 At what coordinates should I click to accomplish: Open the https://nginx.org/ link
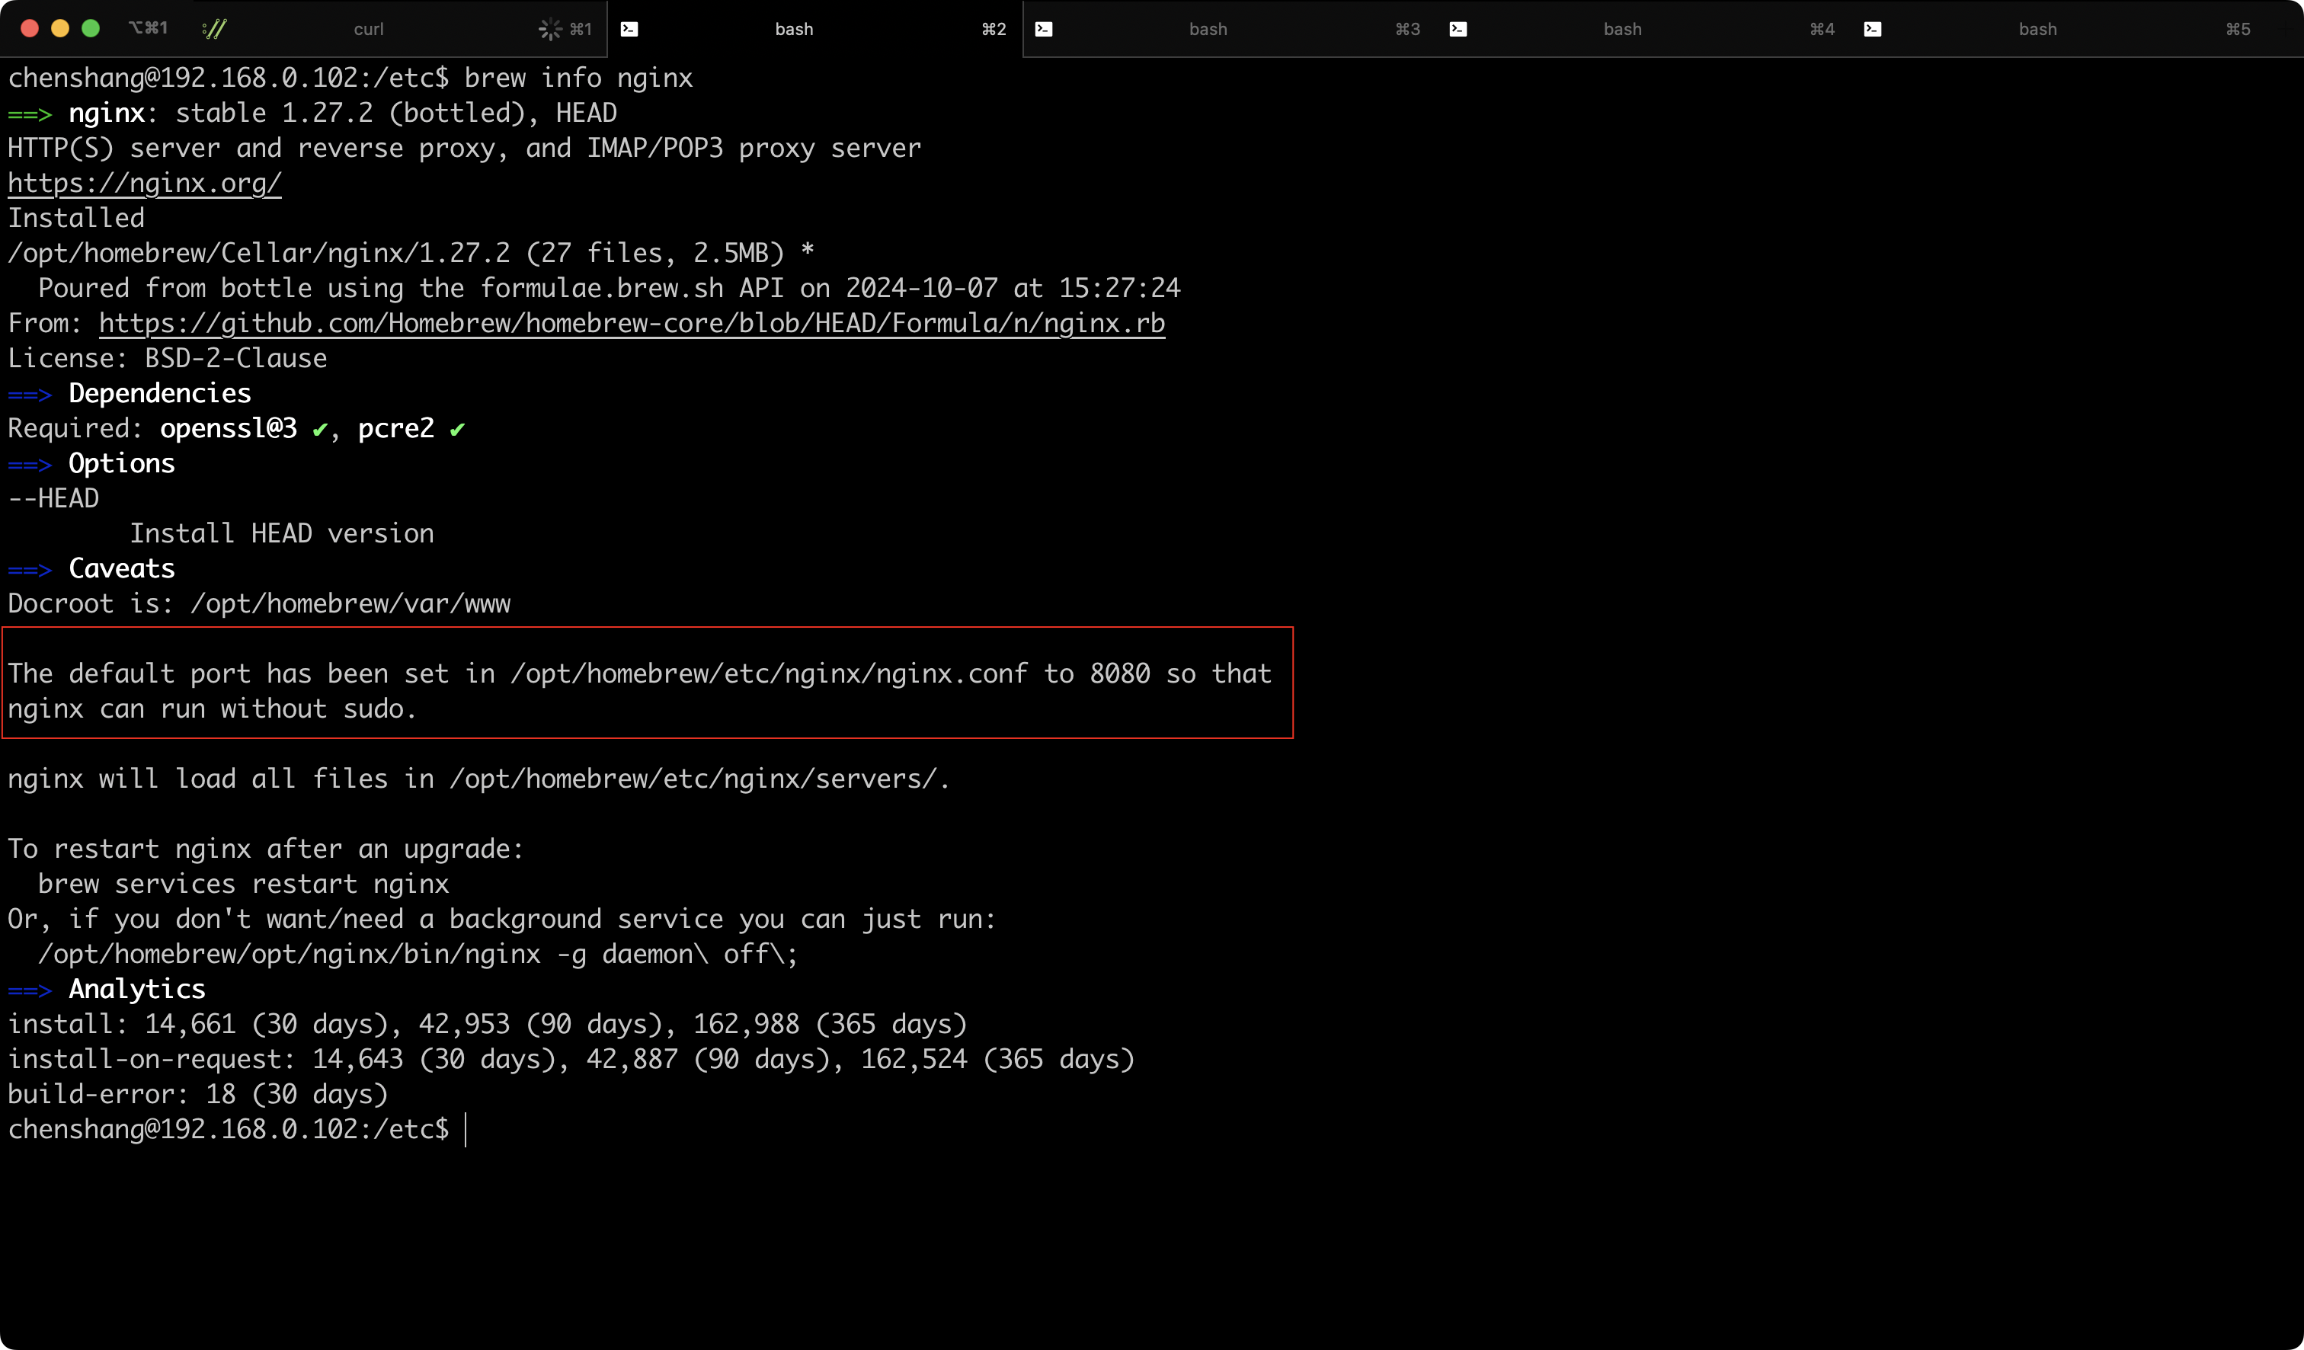pyautogui.click(x=145, y=184)
